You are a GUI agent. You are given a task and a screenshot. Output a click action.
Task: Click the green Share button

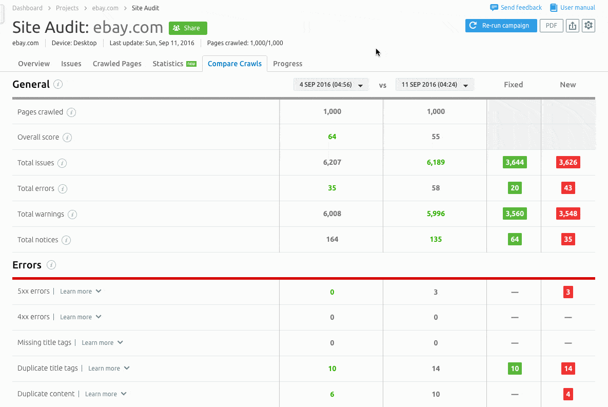(x=188, y=28)
